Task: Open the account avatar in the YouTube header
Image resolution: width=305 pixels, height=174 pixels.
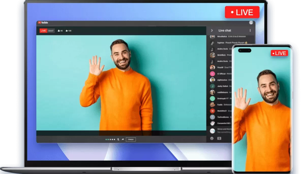Action: pyautogui.click(x=251, y=23)
